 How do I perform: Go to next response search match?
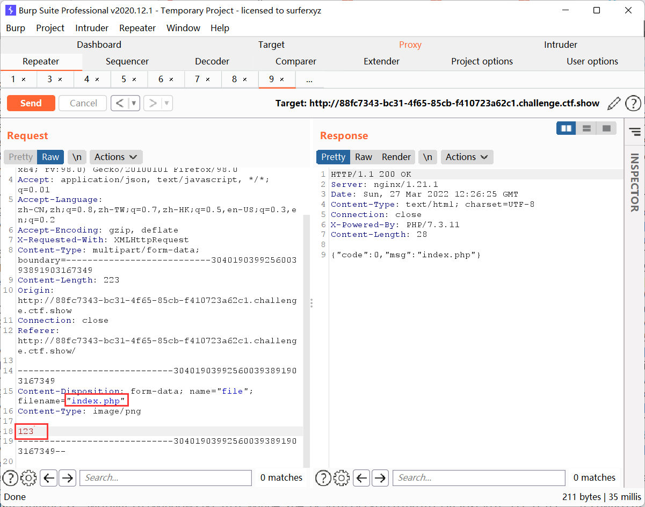point(380,477)
